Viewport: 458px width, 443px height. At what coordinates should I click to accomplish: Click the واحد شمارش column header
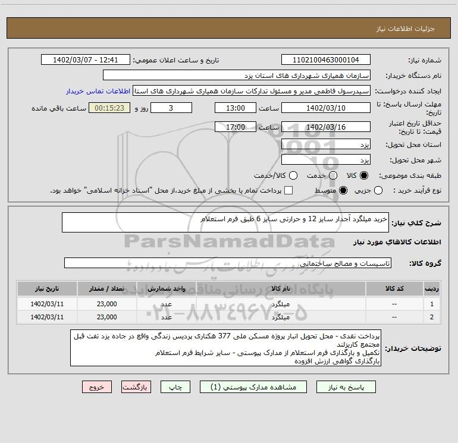[x=166, y=289]
